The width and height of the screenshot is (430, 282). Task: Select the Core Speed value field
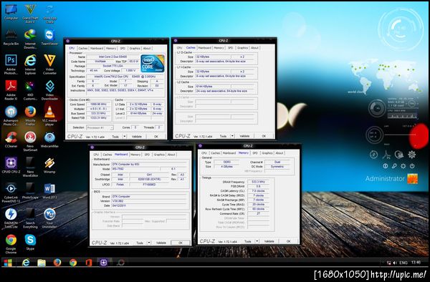[x=99, y=104]
